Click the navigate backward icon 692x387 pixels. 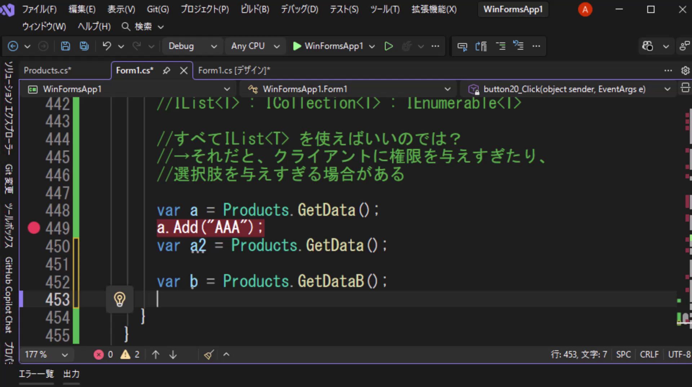13,46
